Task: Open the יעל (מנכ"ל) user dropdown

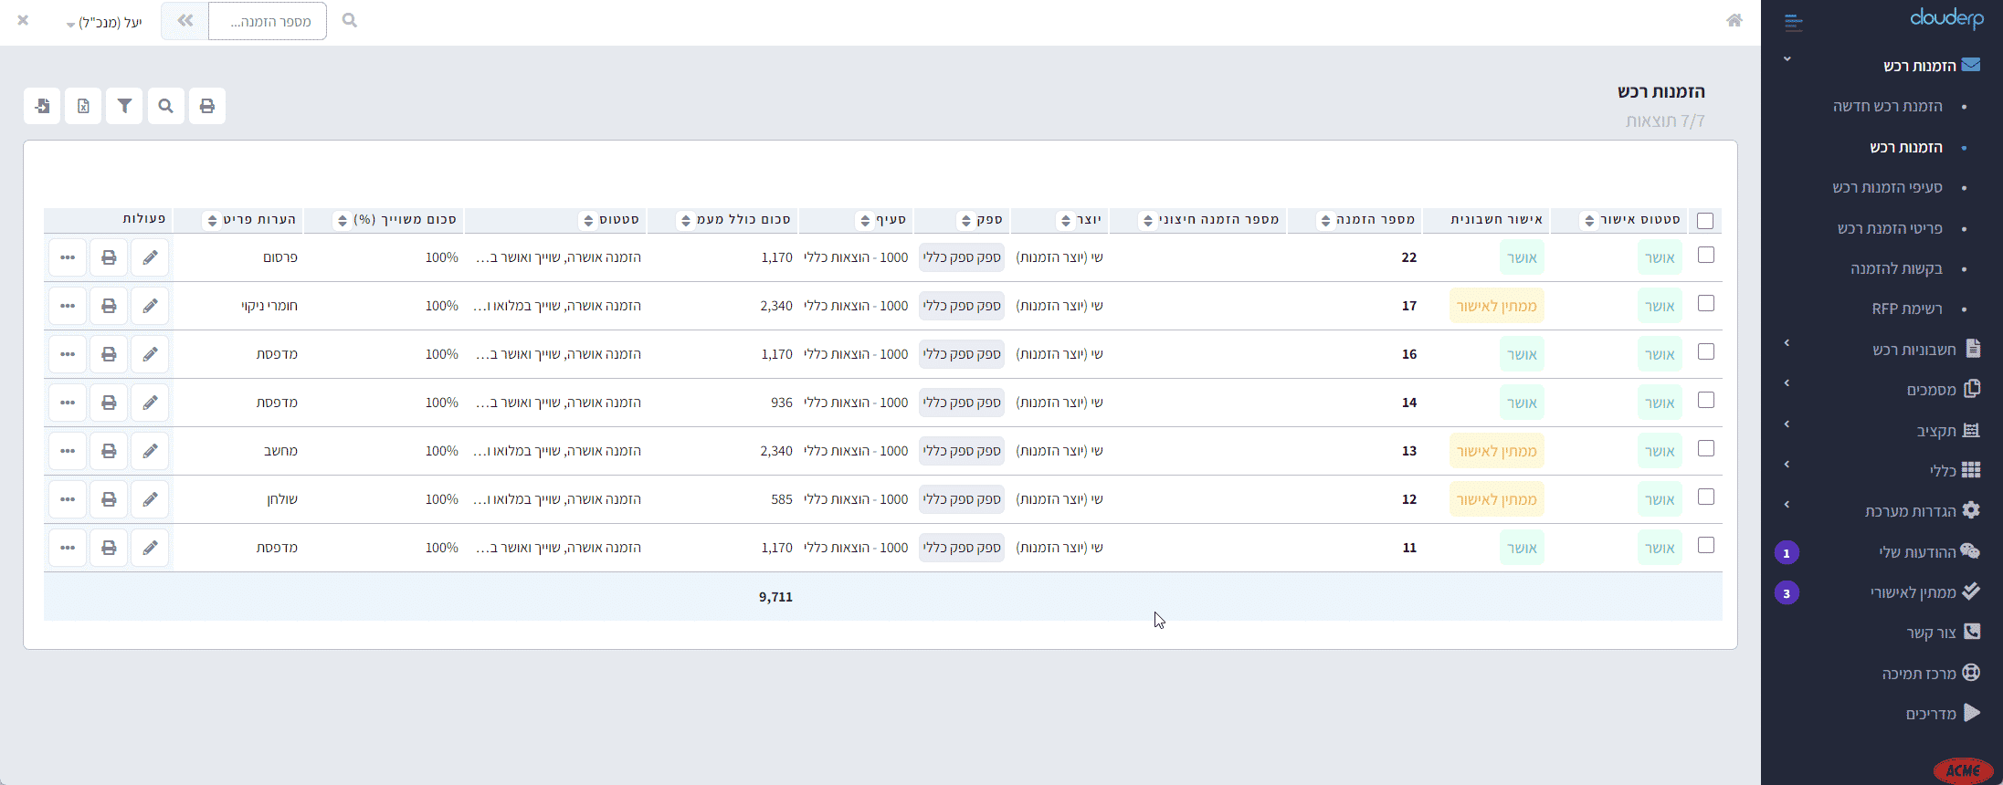Action: click(x=104, y=22)
